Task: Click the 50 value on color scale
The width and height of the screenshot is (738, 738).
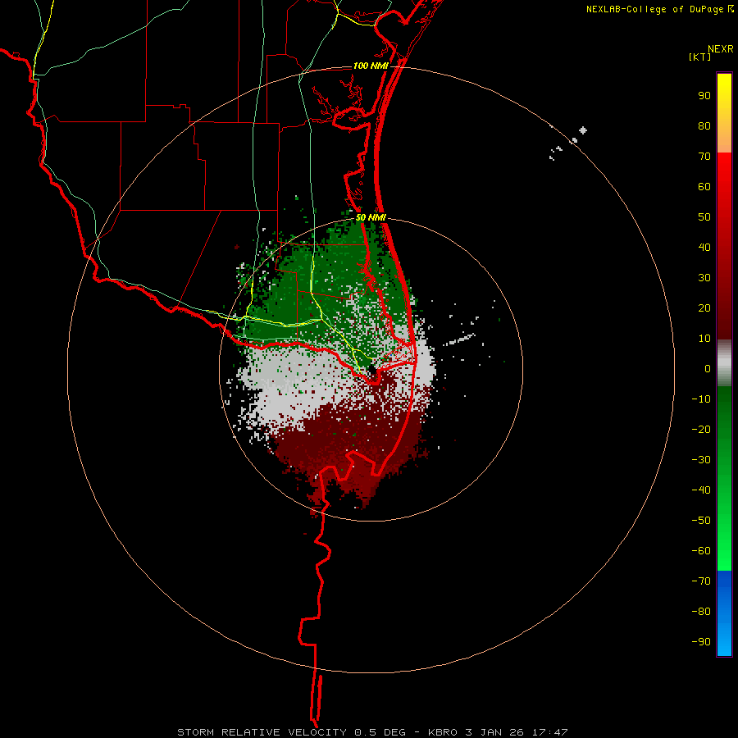Action: [x=704, y=217]
